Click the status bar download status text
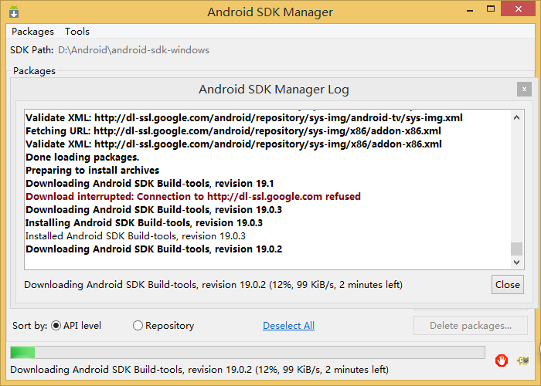Screen dimensions: 541x386 click(199, 370)
